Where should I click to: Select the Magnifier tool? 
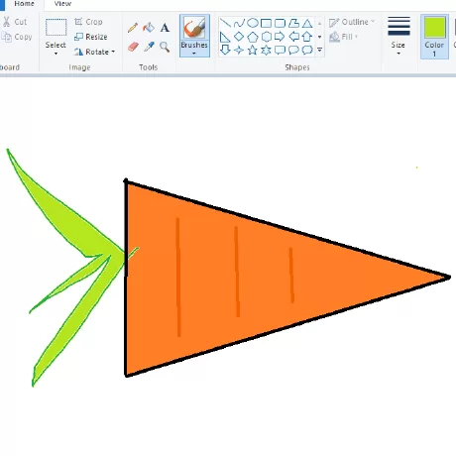coord(165,47)
